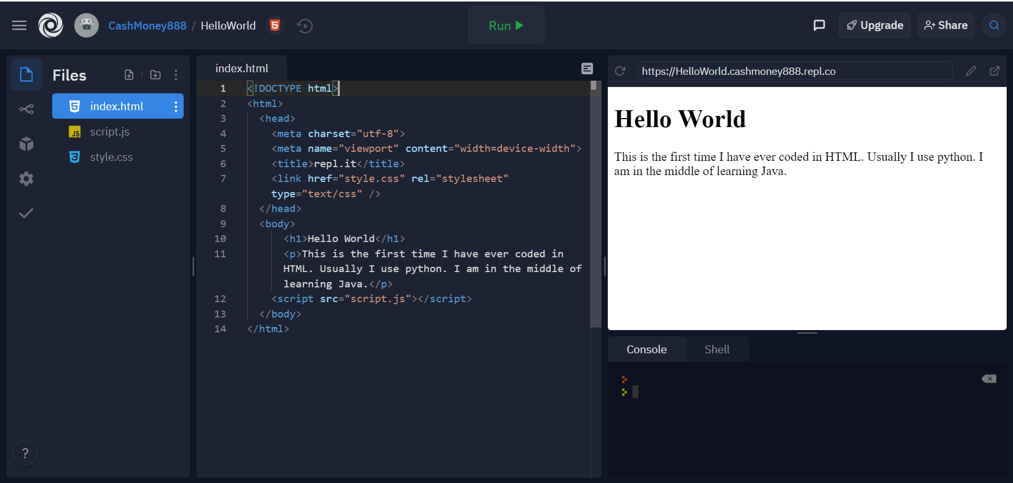Click the help question mark button
This screenshot has width=1013, height=483.
[25, 453]
